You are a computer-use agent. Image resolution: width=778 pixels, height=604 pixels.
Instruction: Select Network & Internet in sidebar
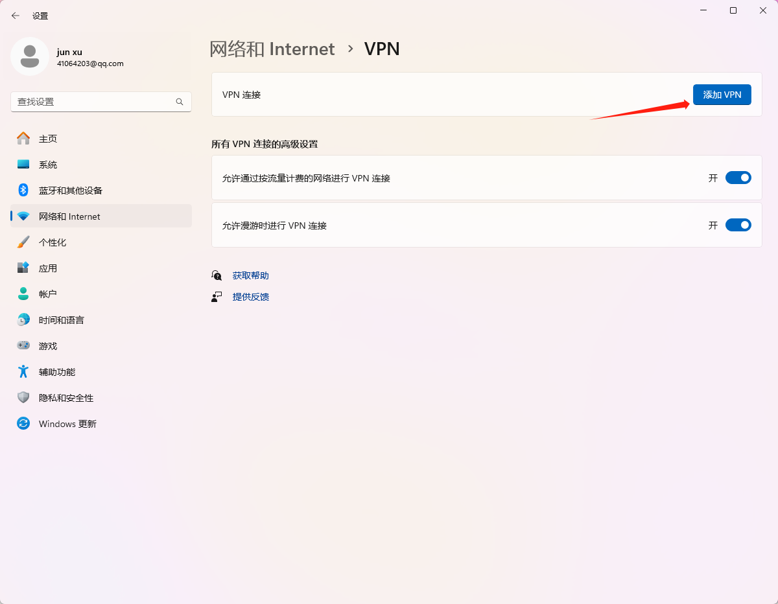click(x=69, y=216)
